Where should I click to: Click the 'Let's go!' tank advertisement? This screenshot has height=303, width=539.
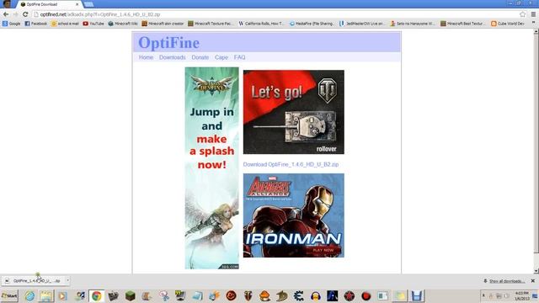pyautogui.click(x=294, y=112)
